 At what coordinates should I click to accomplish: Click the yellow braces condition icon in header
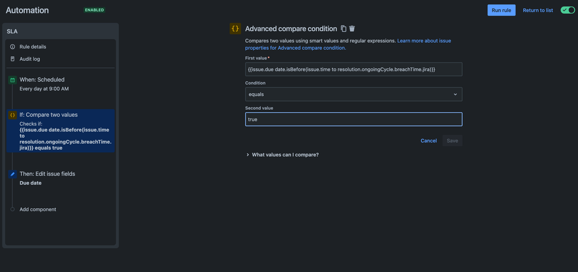pos(235,29)
